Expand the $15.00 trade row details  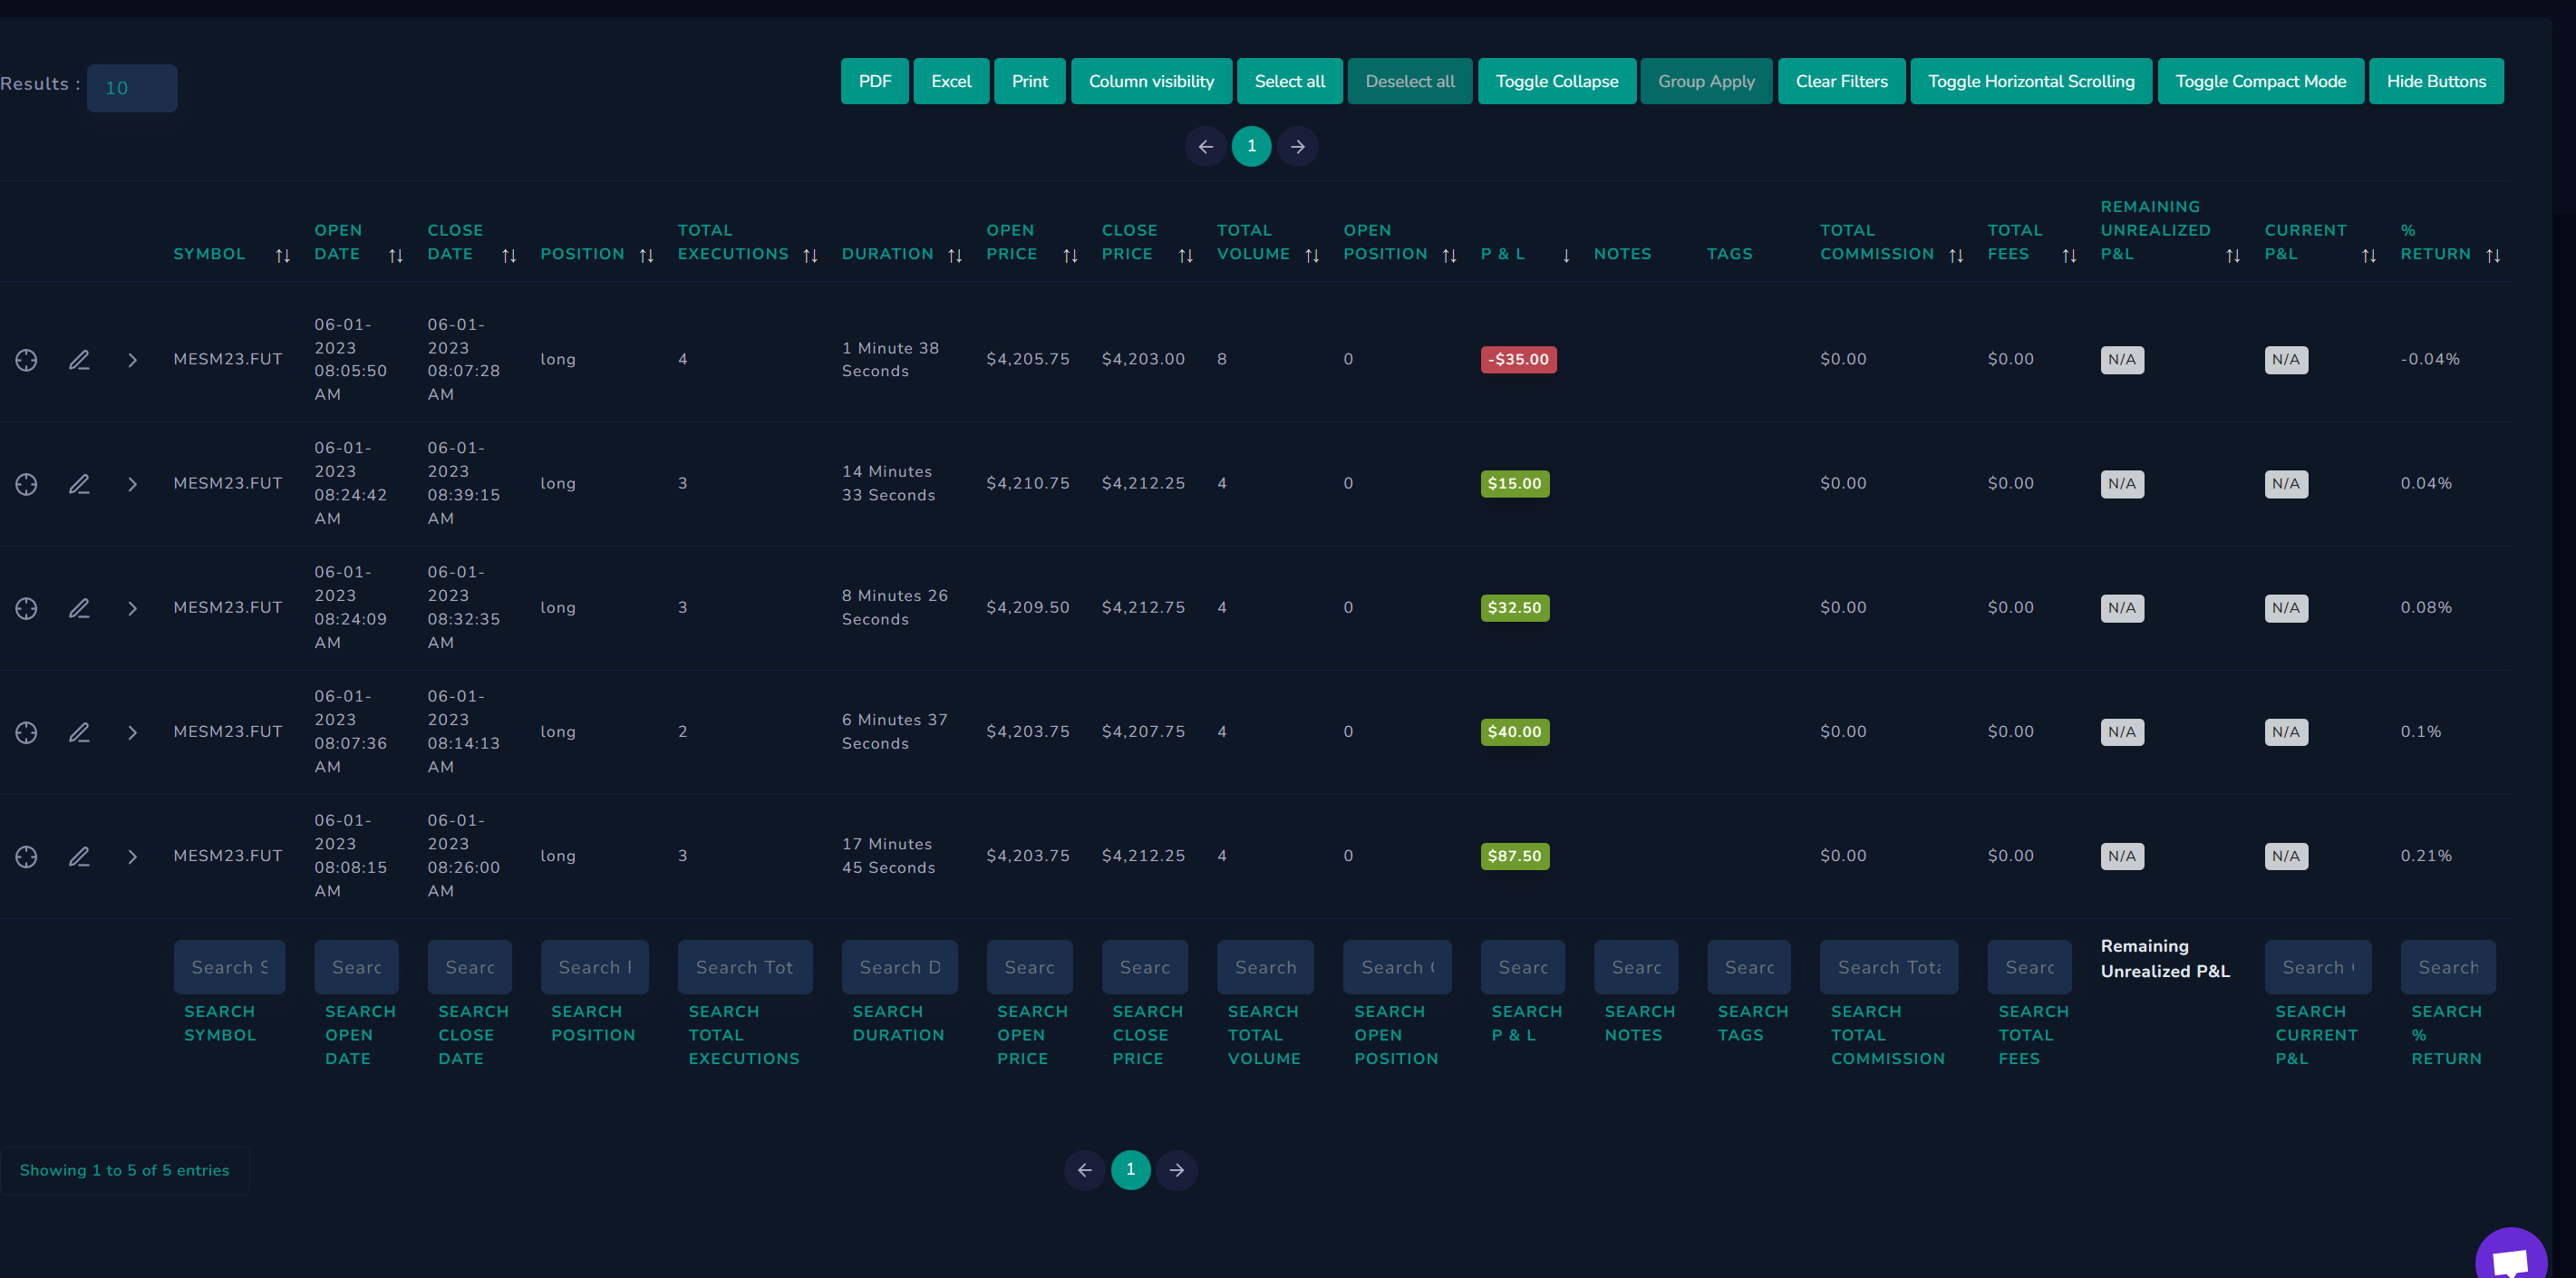pyautogui.click(x=132, y=484)
